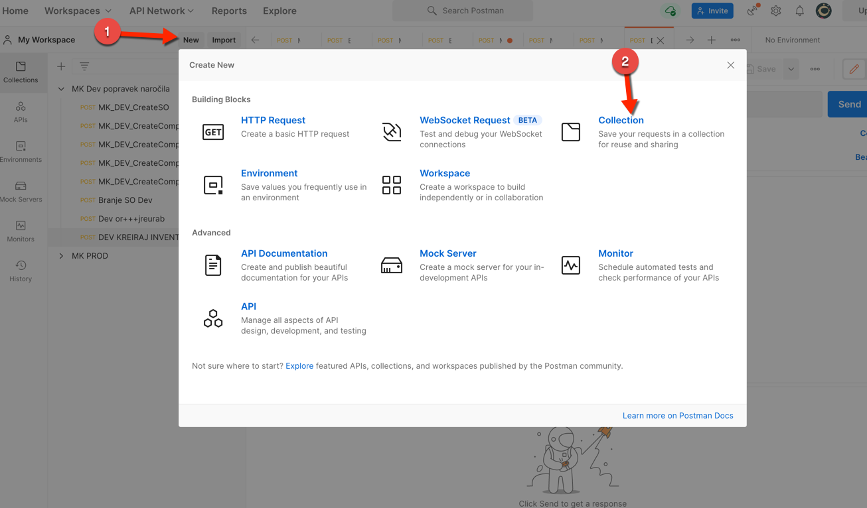867x508 pixels.
Task: Open the Save options dropdown arrow
Action: [x=791, y=69]
